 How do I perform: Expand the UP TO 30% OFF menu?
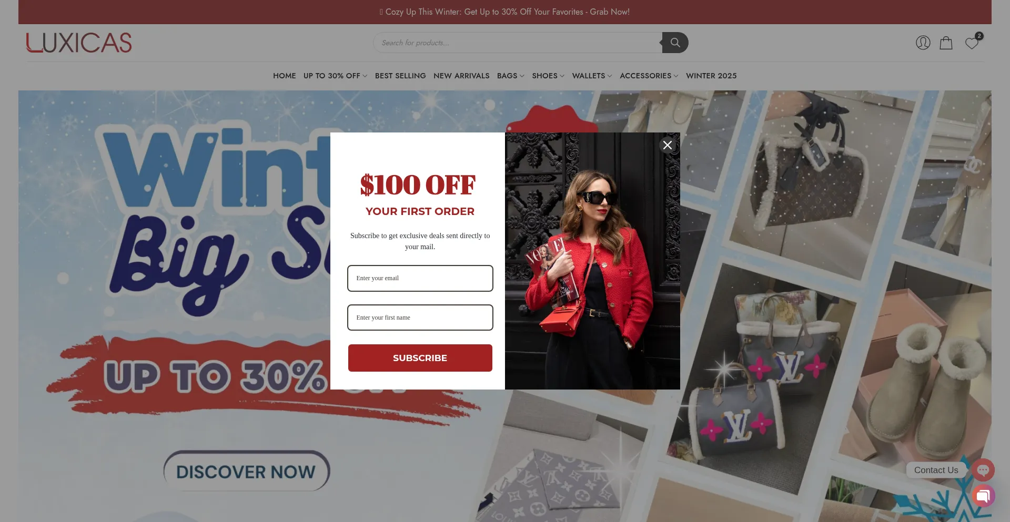[335, 76]
